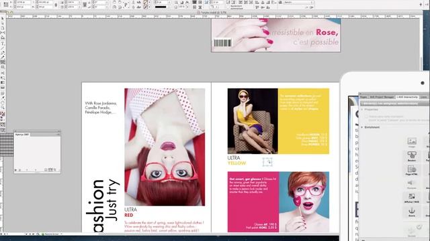Select the Direct Selection tool
The image size is (430, 241).
point(3,23)
